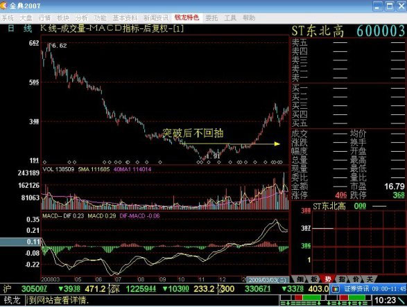407x307 pixels.
Task: Click the diagonal line icon beside the clock
Action: (x=401, y=301)
